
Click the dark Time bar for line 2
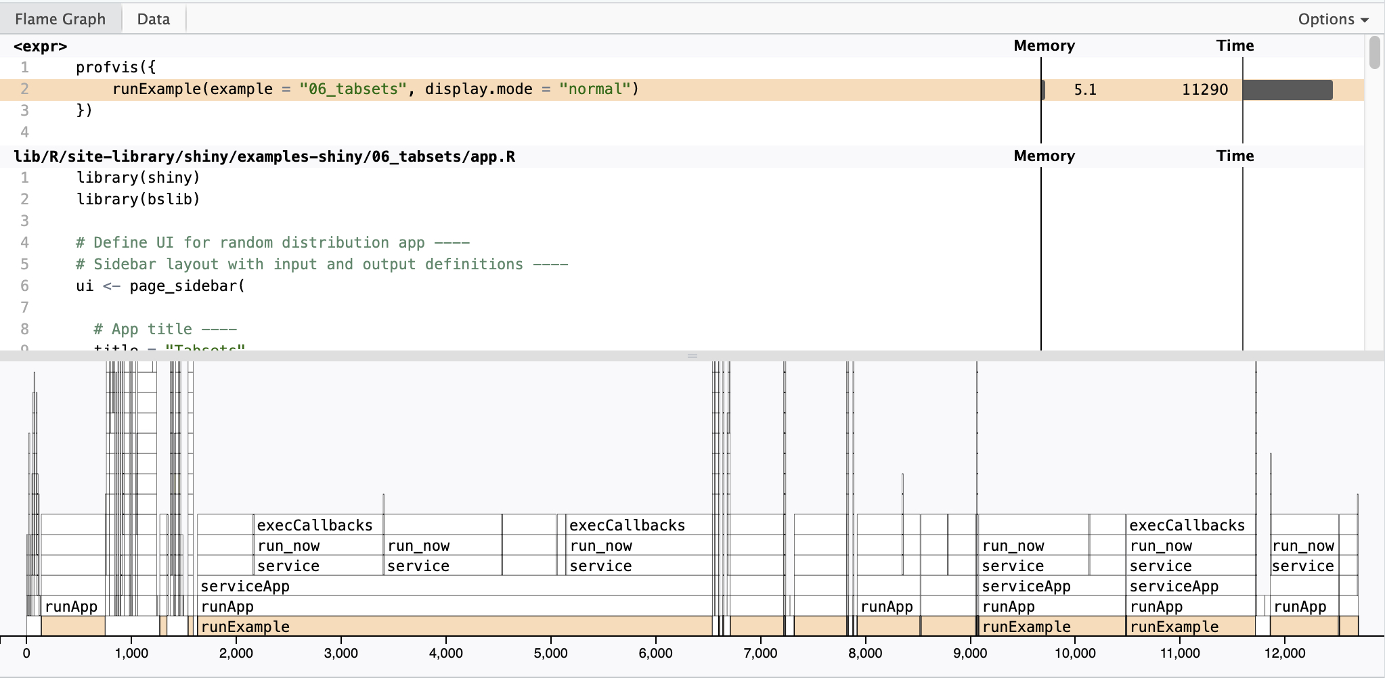tap(1287, 90)
